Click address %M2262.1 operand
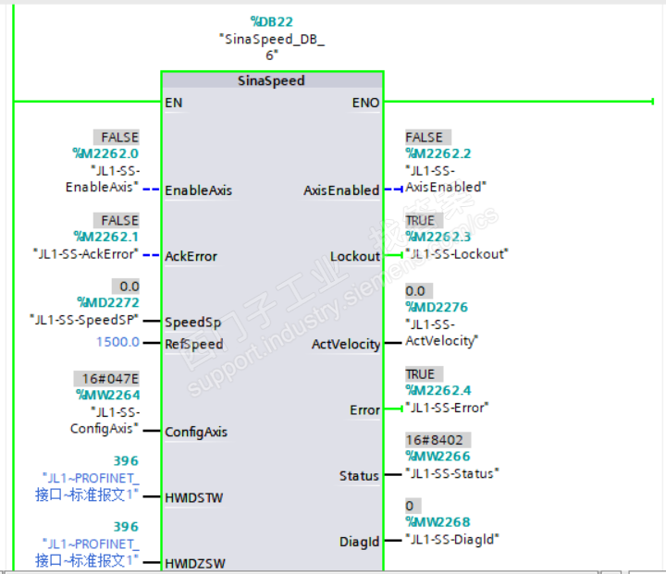 click(106, 237)
